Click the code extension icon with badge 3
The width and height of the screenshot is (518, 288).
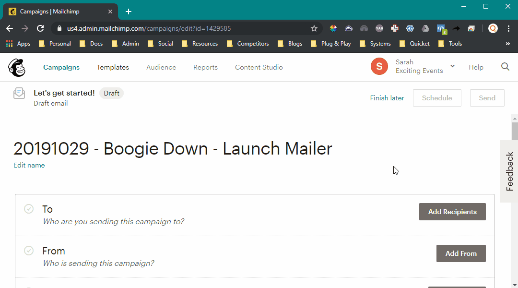pyautogui.click(x=441, y=29)
